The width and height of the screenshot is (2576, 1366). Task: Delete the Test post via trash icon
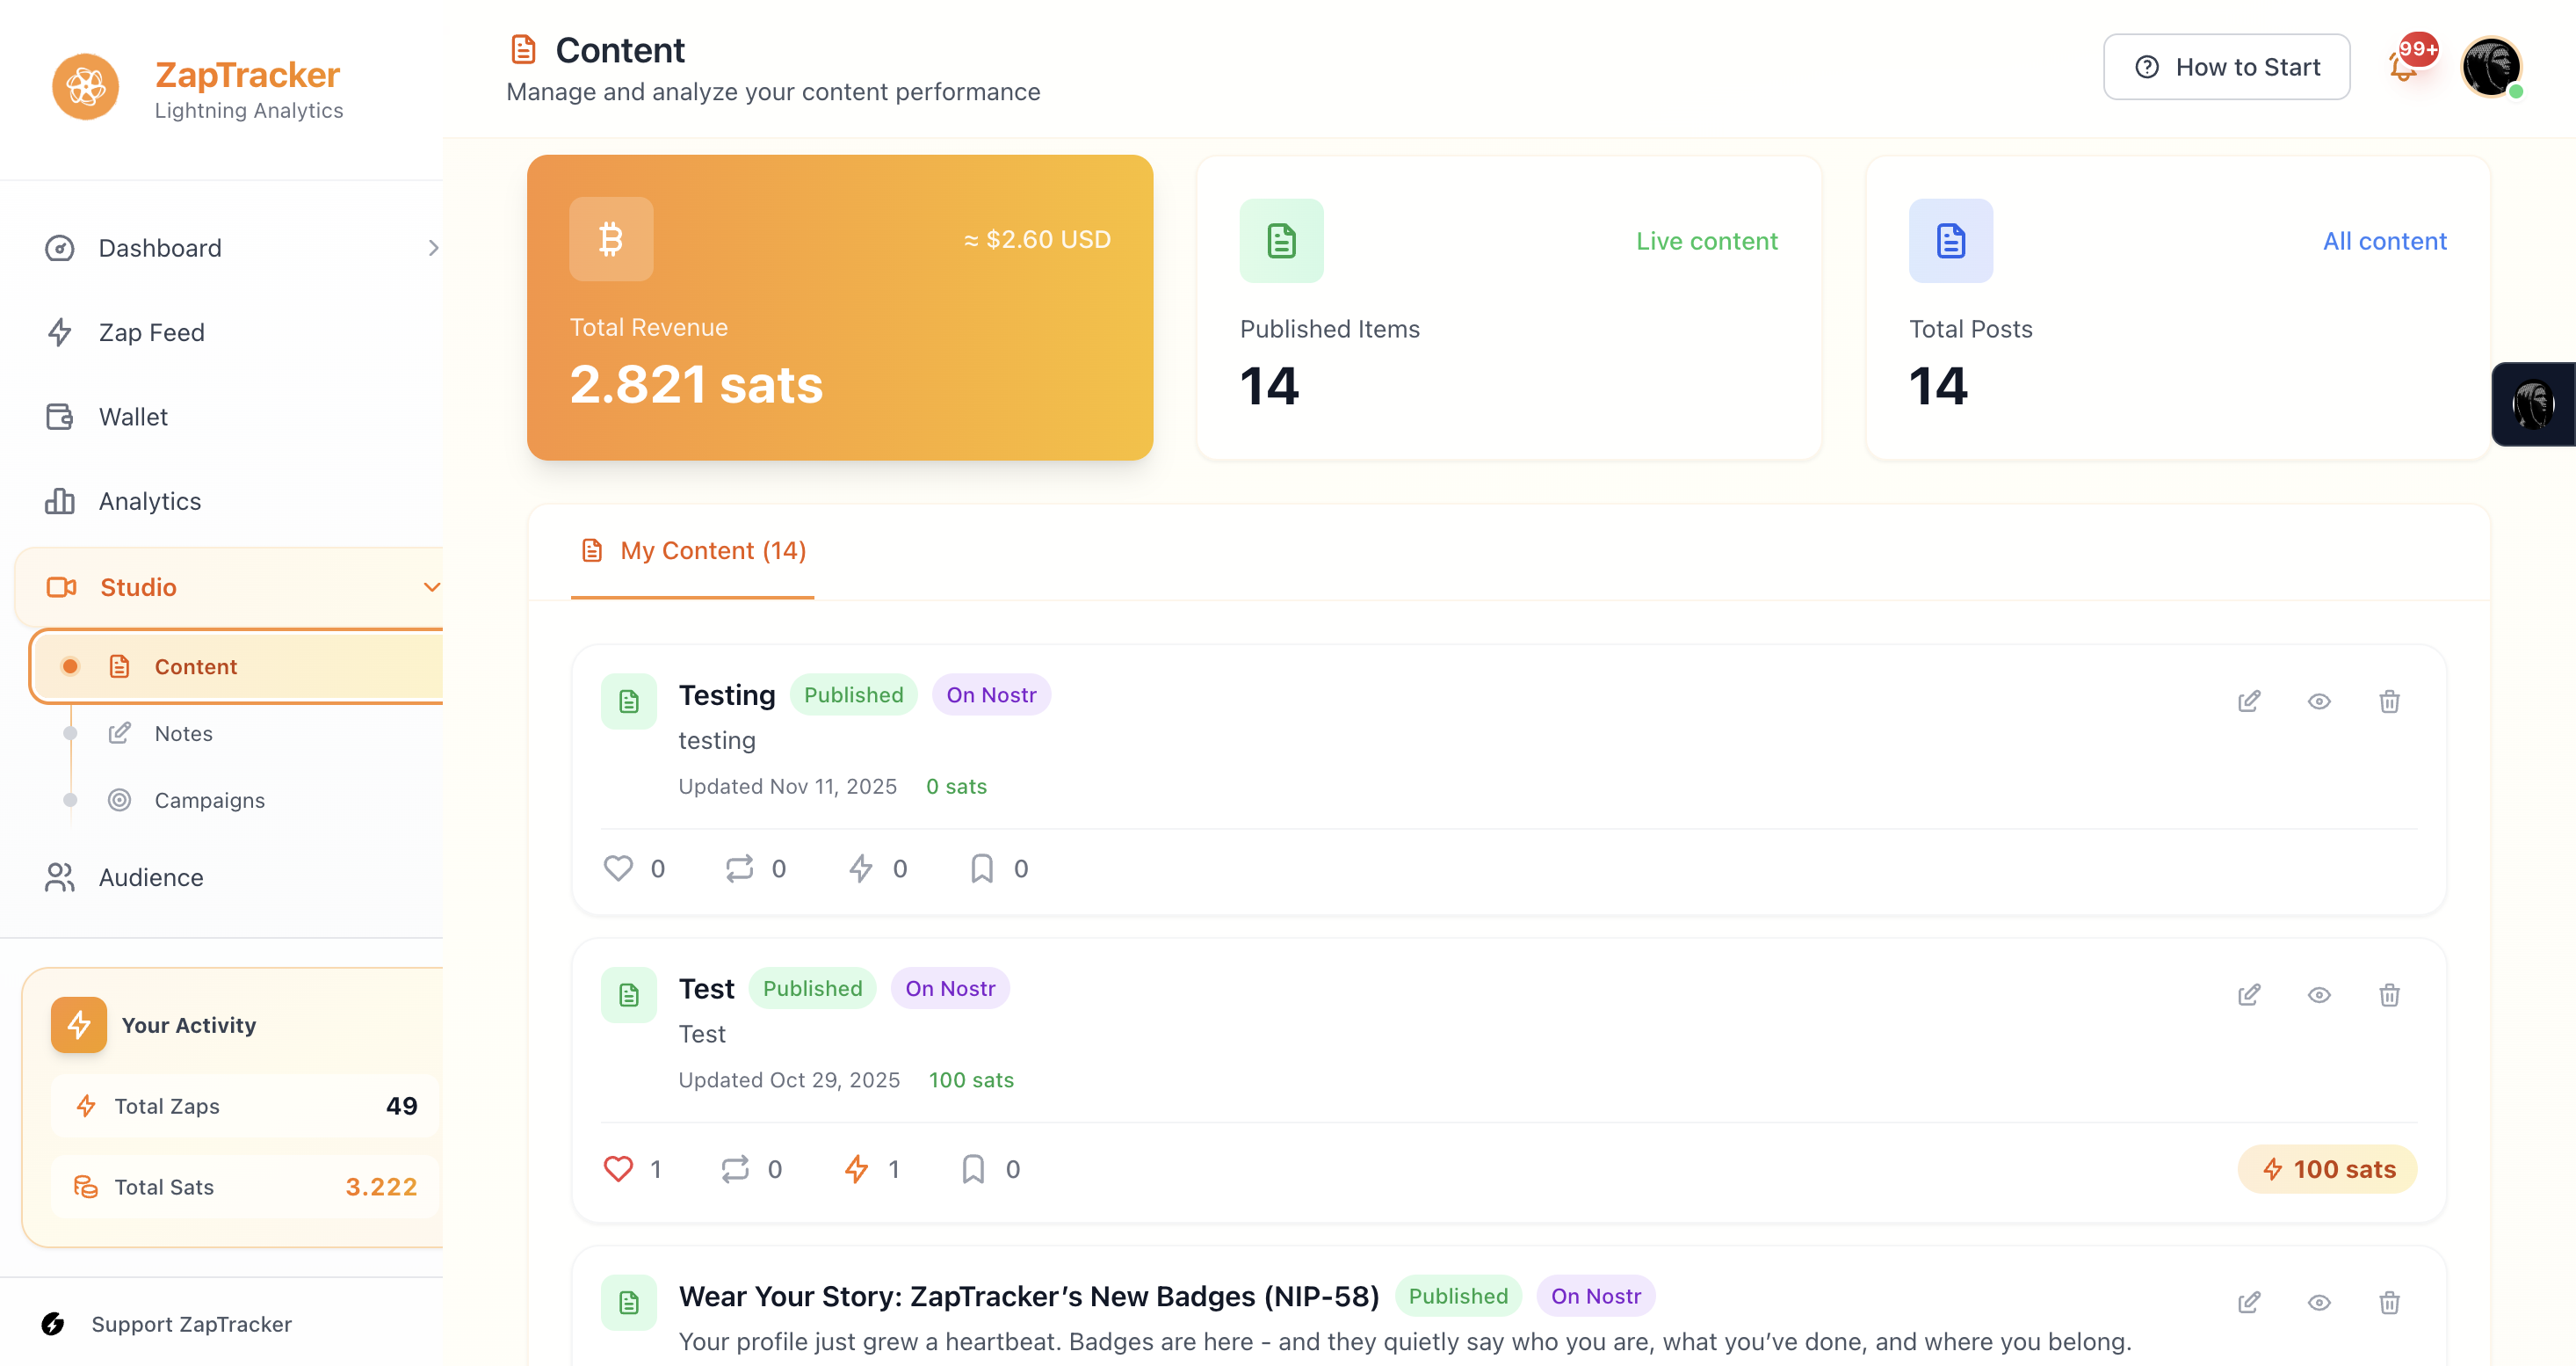point(2390,995)
